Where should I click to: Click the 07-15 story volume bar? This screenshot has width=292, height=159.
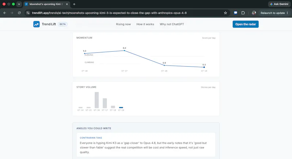click(x=89, y=107)
